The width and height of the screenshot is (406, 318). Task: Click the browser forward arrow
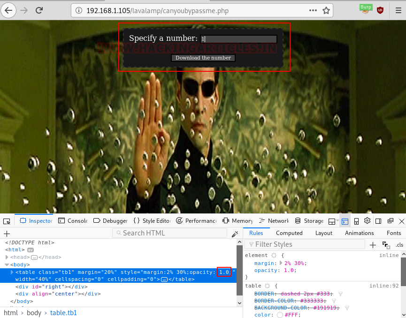point(24,10)
